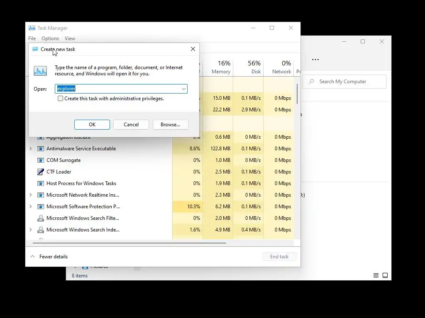Click the 10.3% CPU value
Viewport: 425px width, 318px height.
pos(193,207)
